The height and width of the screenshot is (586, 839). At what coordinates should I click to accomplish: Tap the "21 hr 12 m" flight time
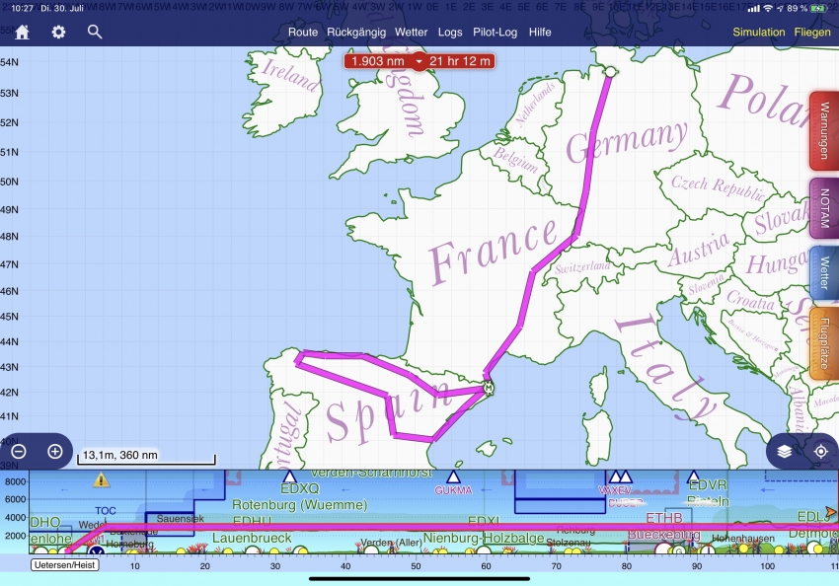pos(460,61)
